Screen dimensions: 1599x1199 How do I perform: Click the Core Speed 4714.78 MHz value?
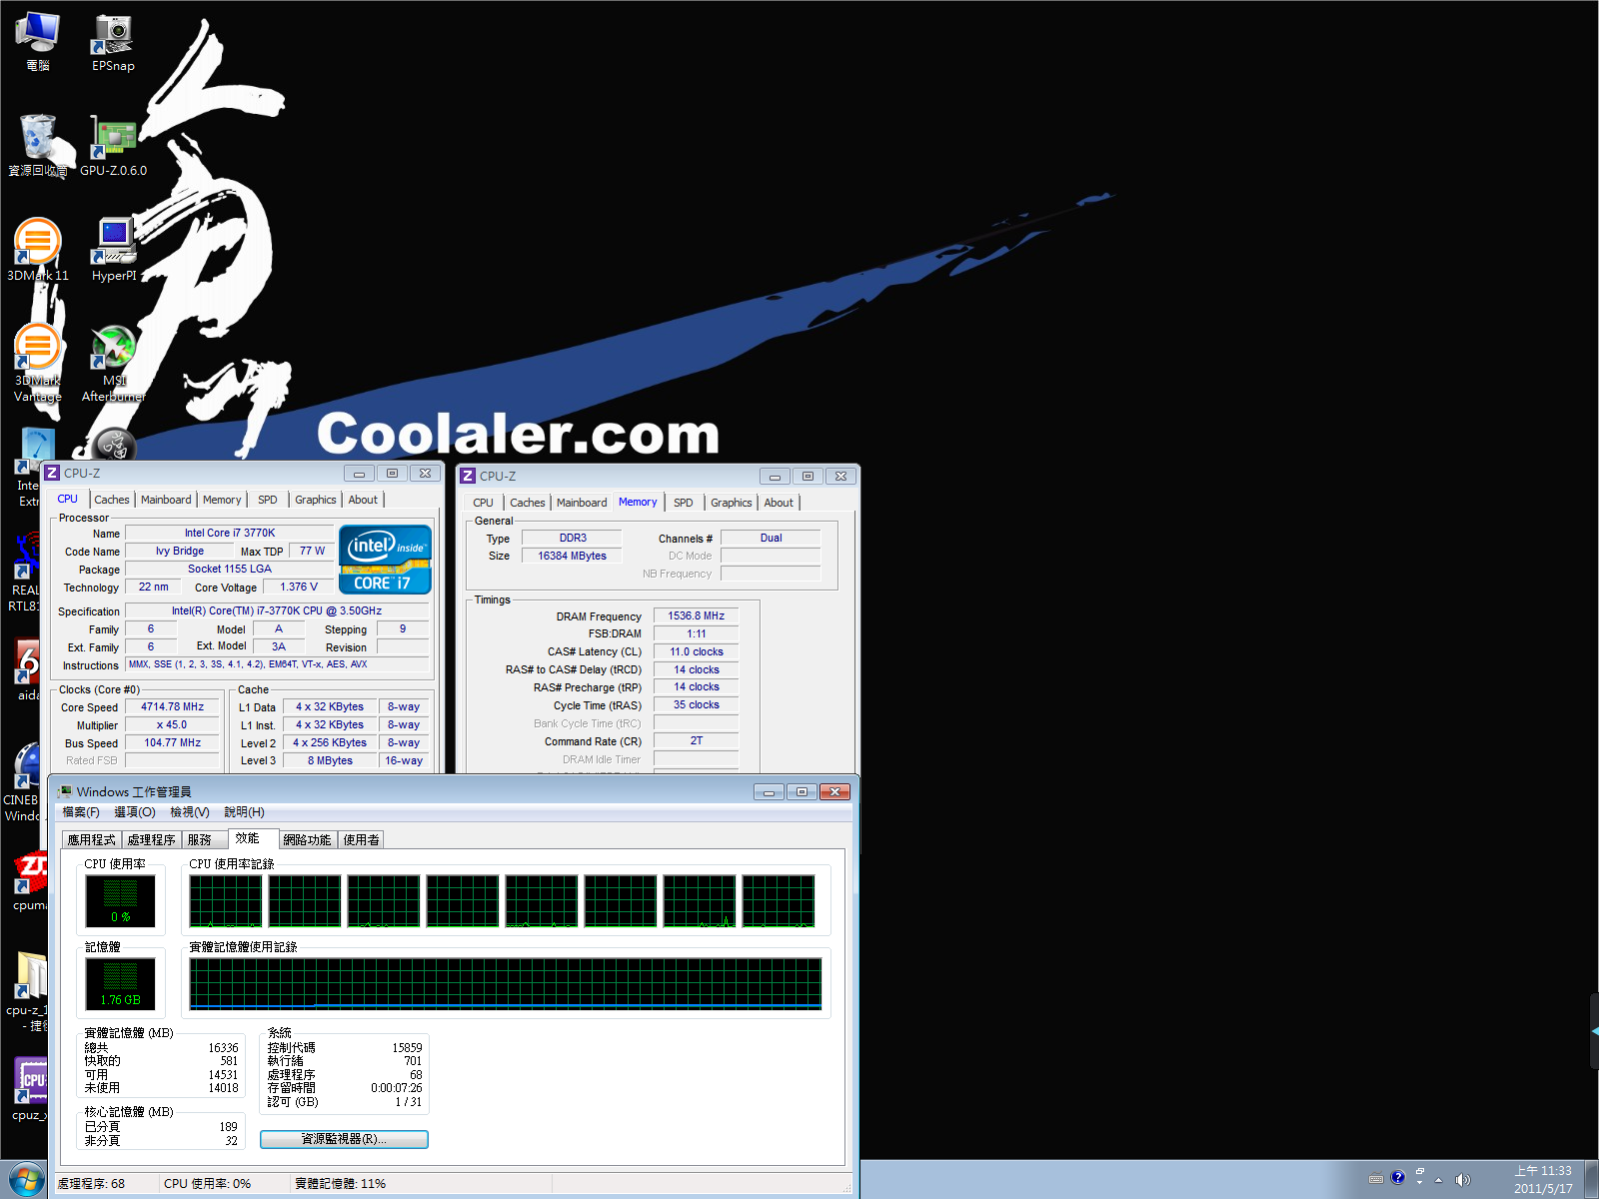(172, 706)
